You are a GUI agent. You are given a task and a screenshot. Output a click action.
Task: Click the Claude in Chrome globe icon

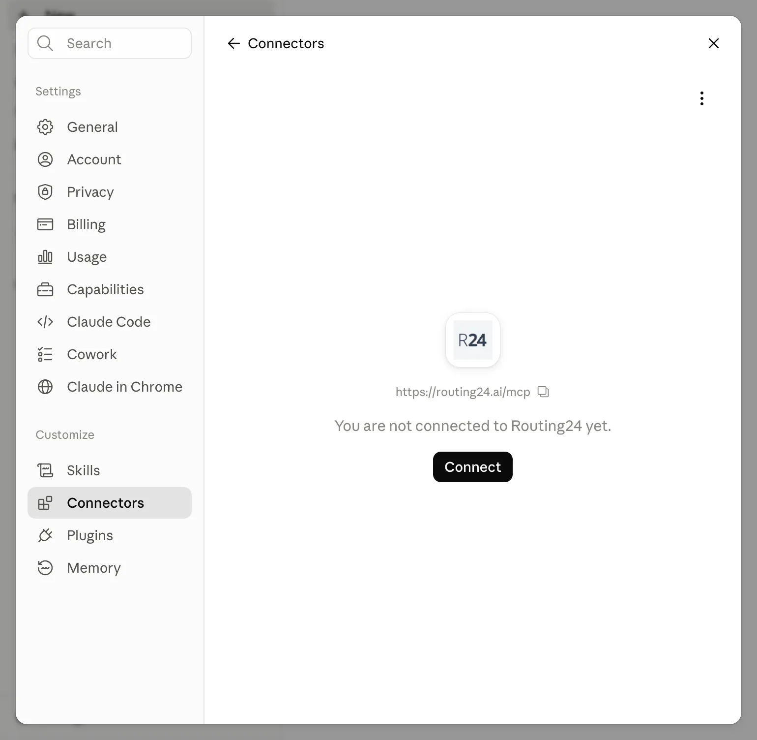click(x=45, y=387)
